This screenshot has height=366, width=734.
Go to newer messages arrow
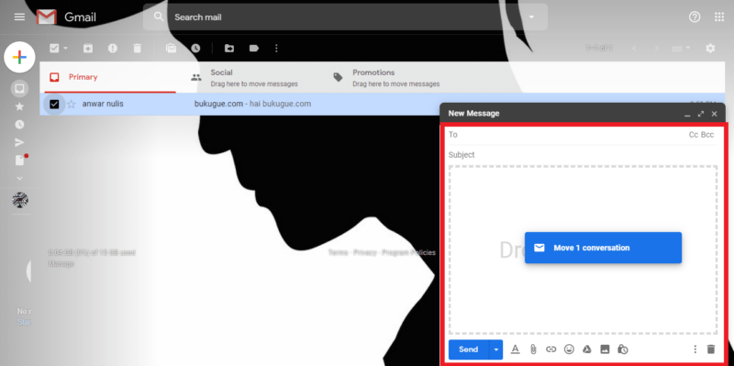click(x=635, y=49)
